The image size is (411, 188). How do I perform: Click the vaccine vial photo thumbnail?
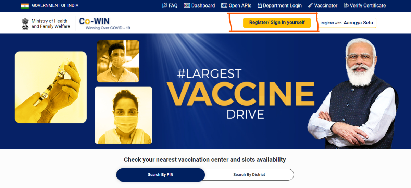click(x=51, y=87)
